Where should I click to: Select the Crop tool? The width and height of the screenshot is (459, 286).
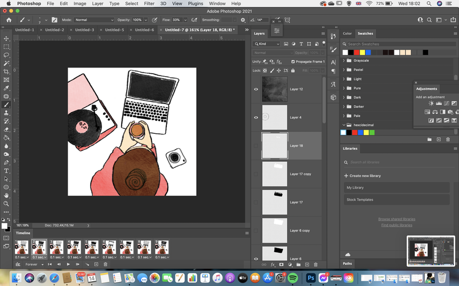point(6,71)
